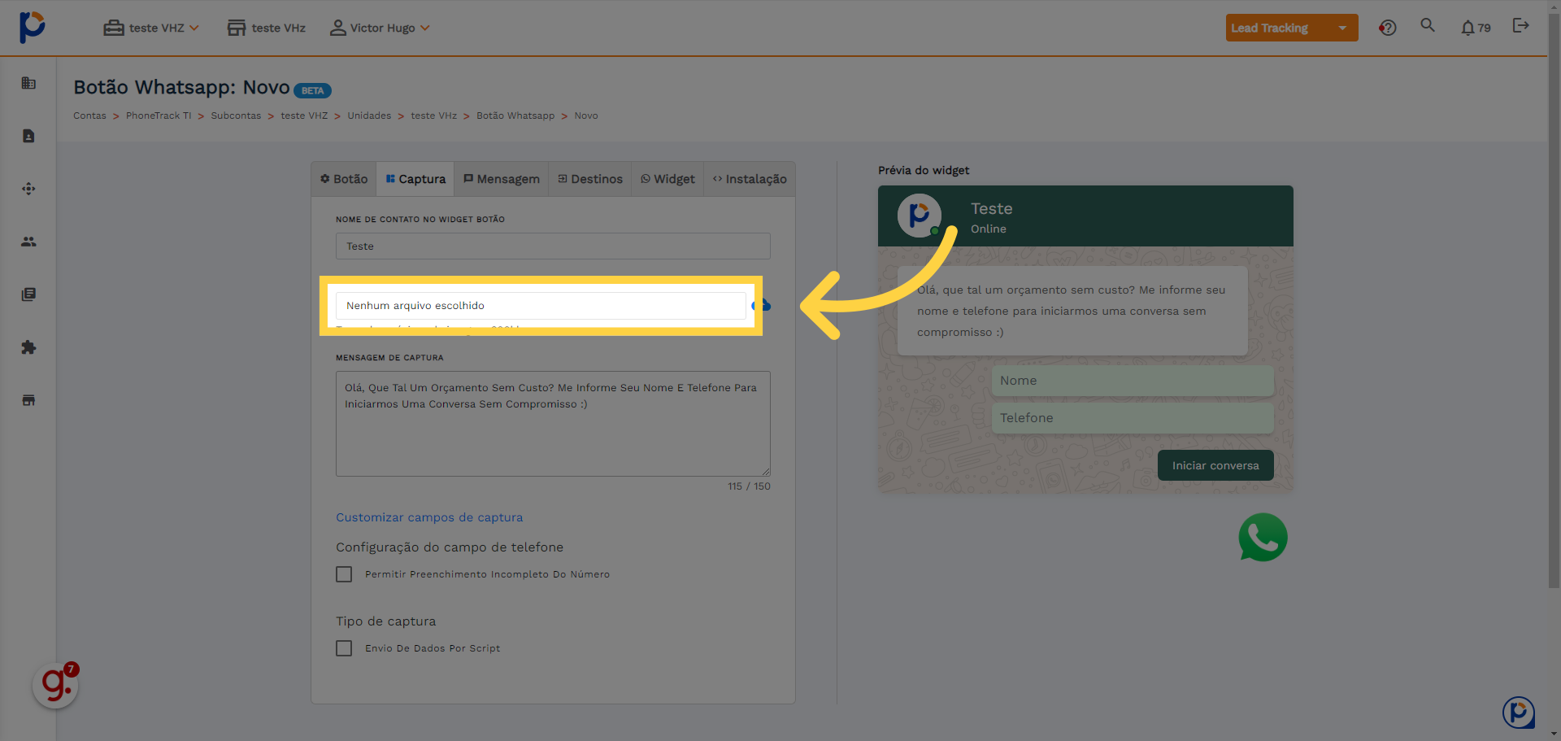1561x741 pixels.
Task: Open the PhoneTrack chat widget icon
Action: click(1518, 713)
